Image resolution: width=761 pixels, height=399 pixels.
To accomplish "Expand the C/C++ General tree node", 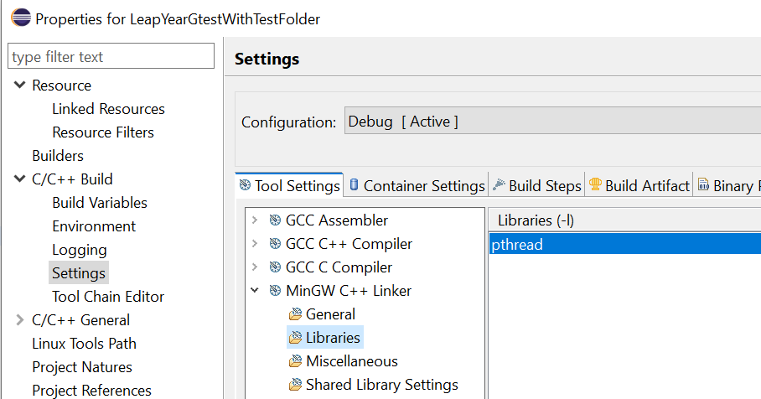I will (19, 320).
